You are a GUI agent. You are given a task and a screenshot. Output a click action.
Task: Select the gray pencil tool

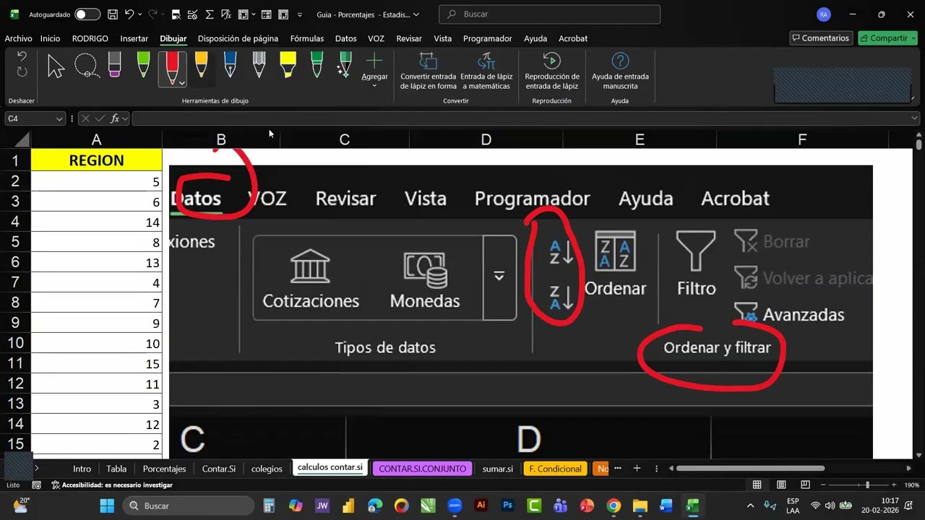pos(259,65)
